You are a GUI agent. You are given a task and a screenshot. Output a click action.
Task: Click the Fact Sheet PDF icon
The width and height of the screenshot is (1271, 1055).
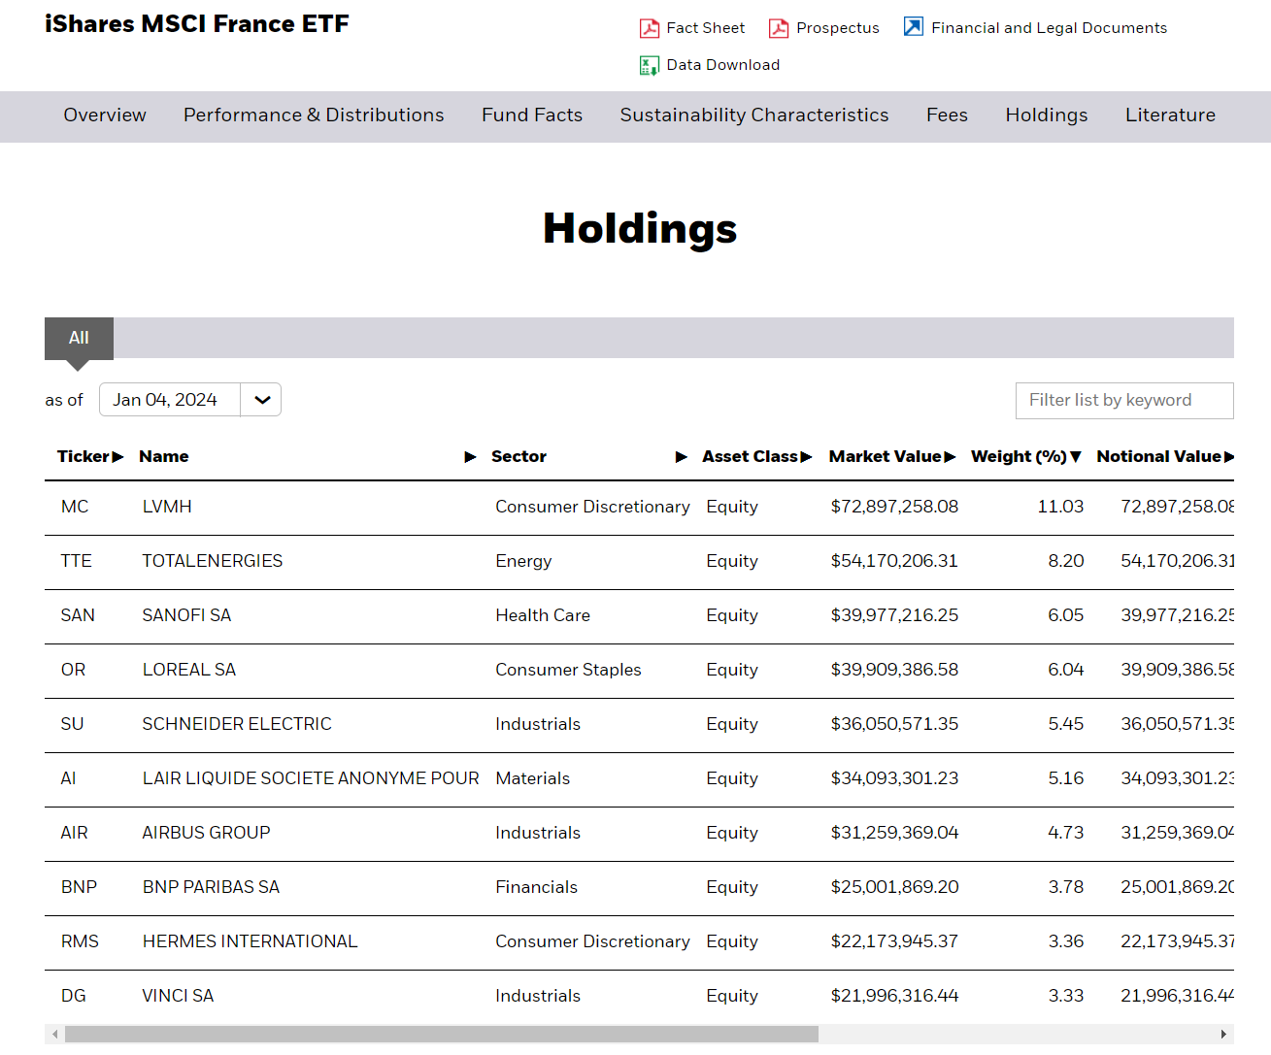(650, 28)
